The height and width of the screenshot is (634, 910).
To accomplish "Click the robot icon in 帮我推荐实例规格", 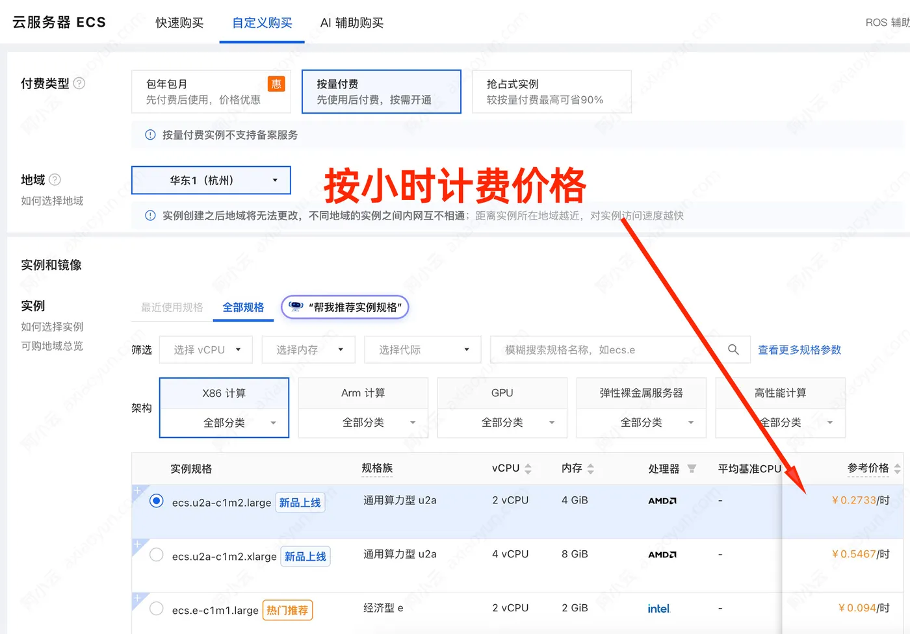I will (296, 307).
